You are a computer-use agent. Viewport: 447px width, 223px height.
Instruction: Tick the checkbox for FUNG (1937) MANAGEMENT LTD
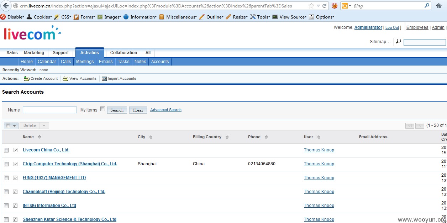click(6, 178)
